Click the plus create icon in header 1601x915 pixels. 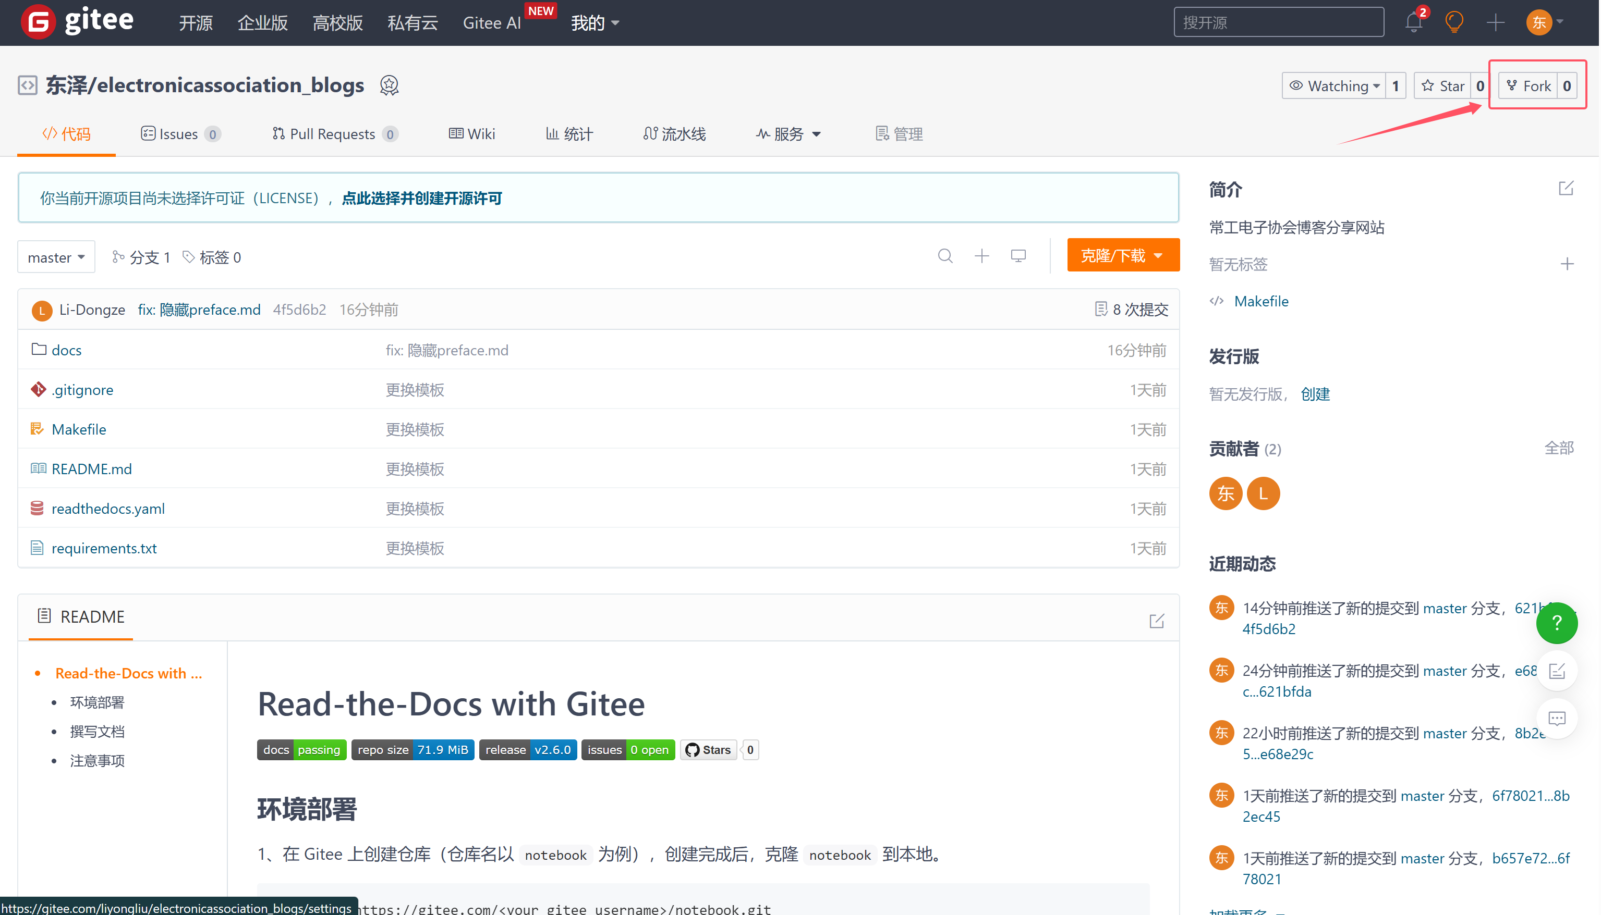point(1495,22)
